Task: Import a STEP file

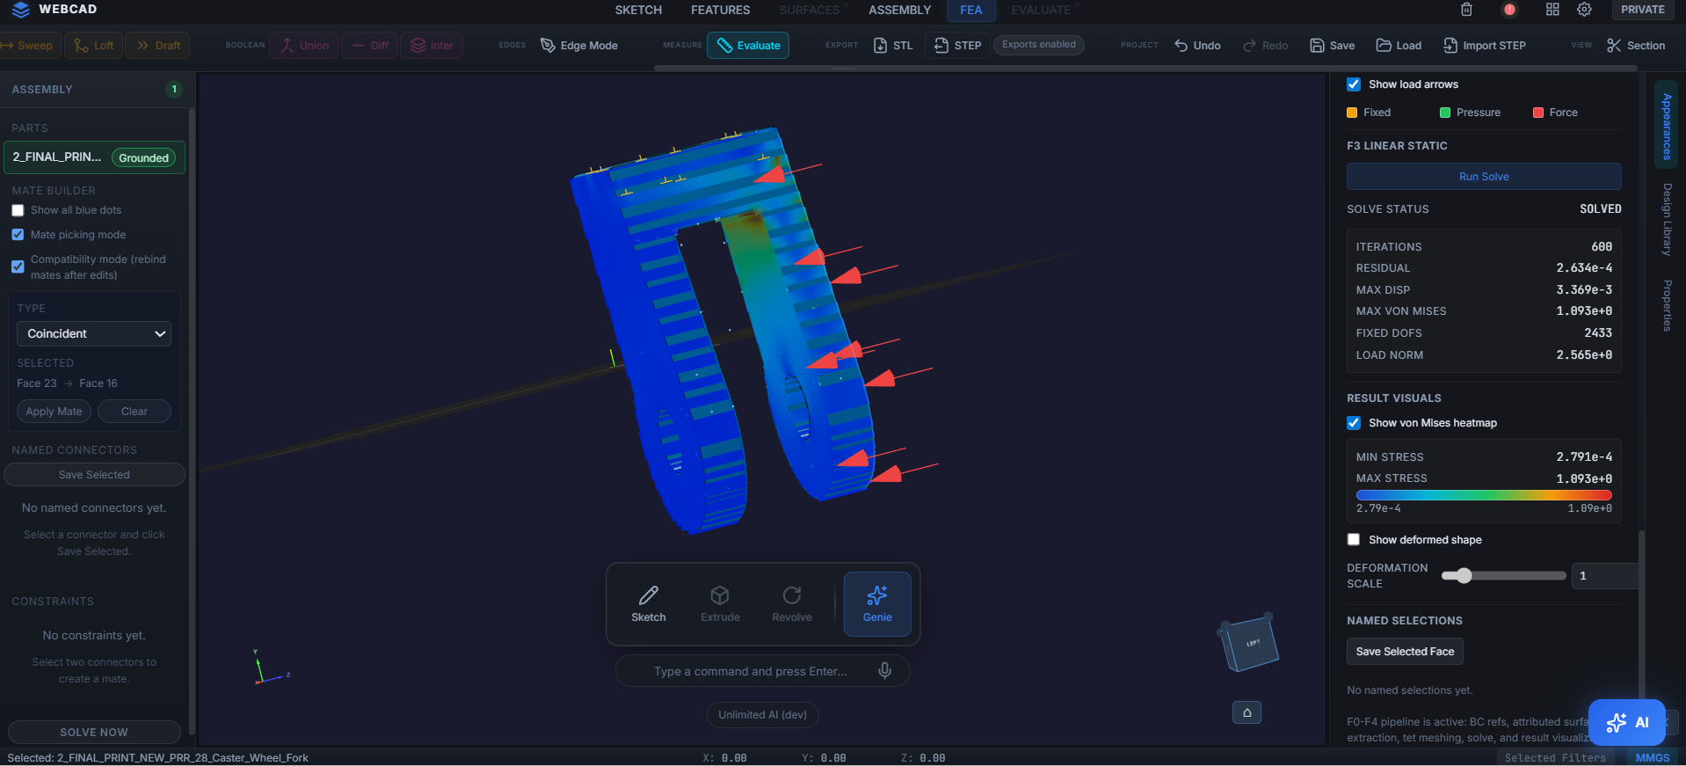Action: (x=1485, y=46)
